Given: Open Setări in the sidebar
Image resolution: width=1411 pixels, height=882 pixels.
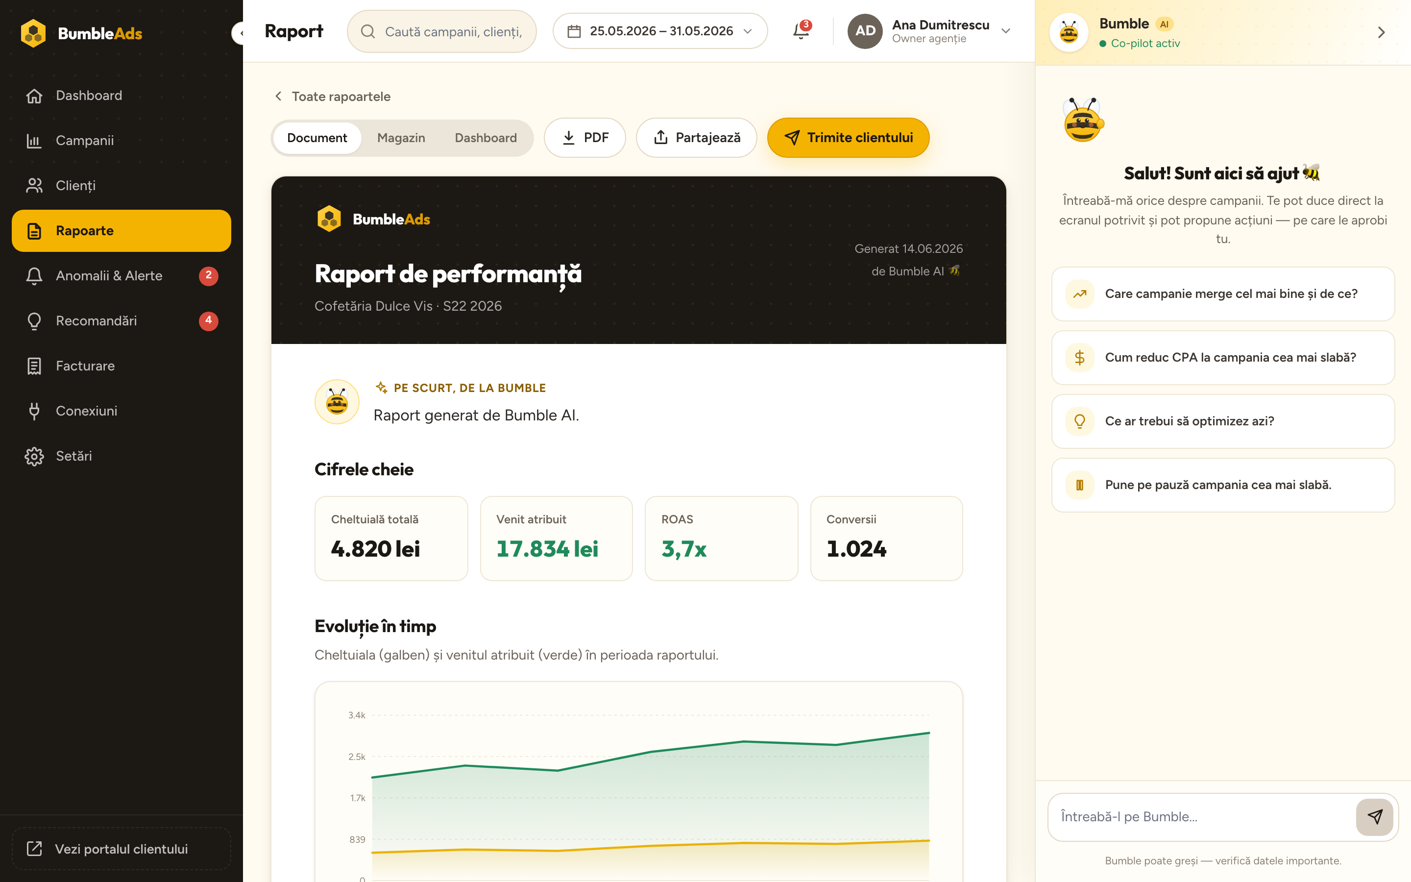Looking at the screenshot, I should tap(122, 456).
